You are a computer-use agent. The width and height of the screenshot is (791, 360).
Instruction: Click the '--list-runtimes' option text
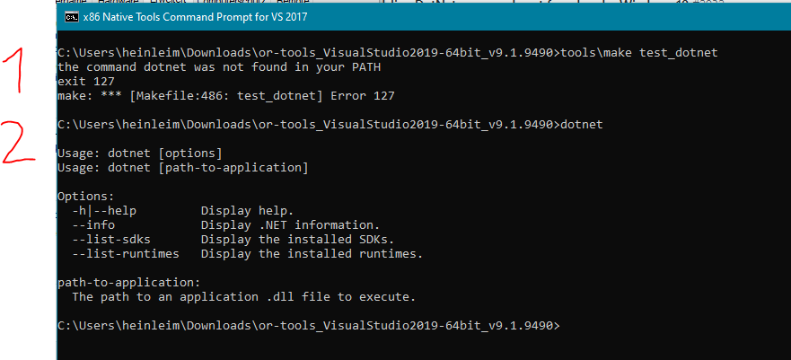coord(126,253)
